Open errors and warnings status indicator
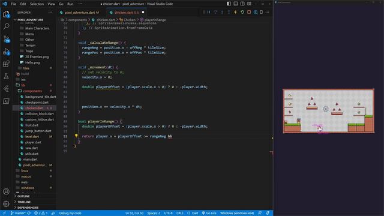 41,213
